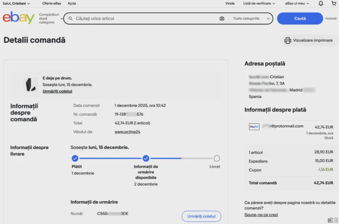Click the shipped item thumbnail image
This screenshot has width=339, height=224.
[x=30, y=85]
